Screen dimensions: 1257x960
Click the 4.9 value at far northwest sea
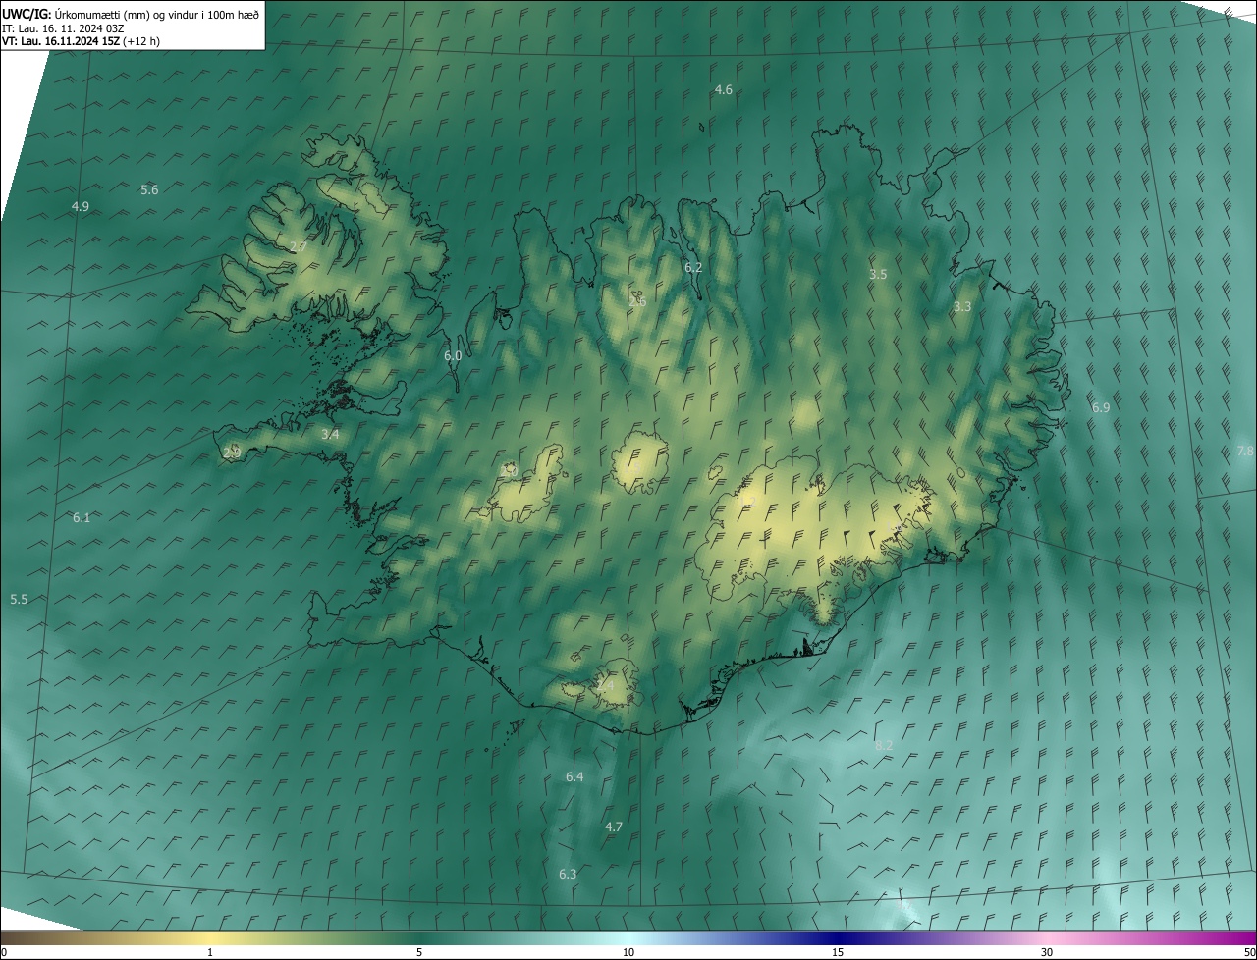tap(81, 206)
